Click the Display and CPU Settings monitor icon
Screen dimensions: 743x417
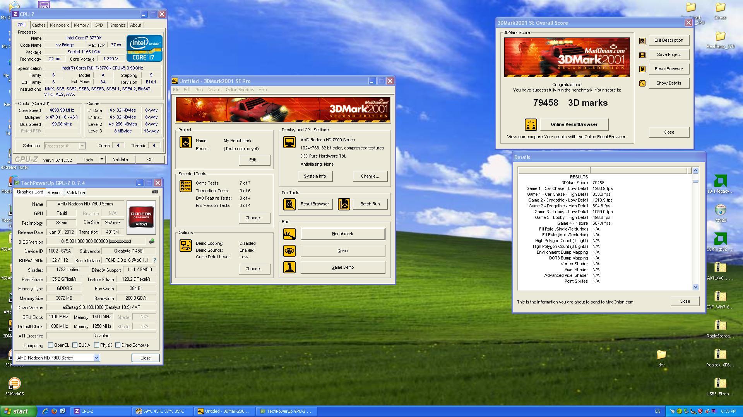[289, 142]
